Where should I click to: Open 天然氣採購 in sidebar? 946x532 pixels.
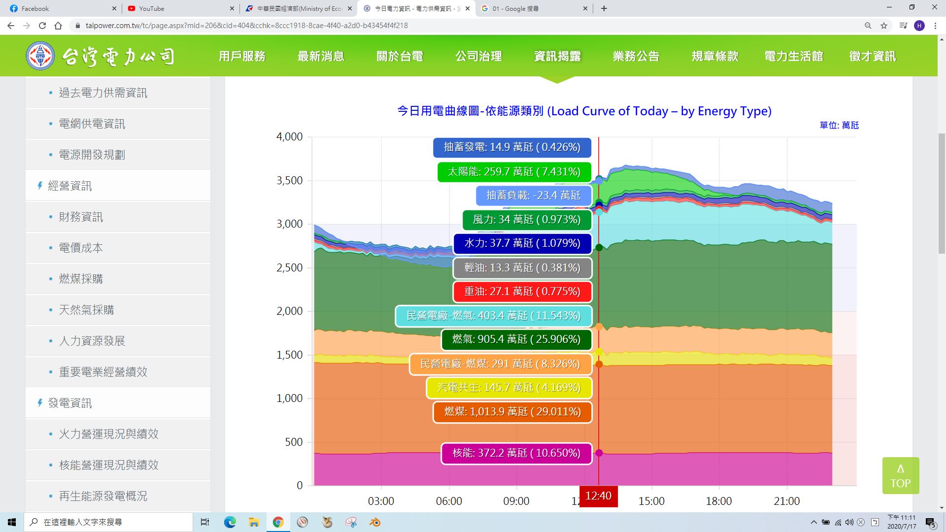pos(118,310)
